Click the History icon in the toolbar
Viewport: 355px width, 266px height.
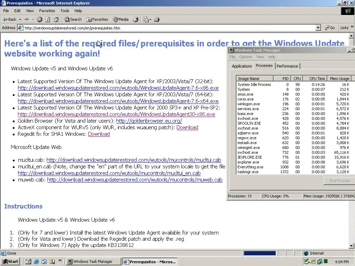(136, 19)
